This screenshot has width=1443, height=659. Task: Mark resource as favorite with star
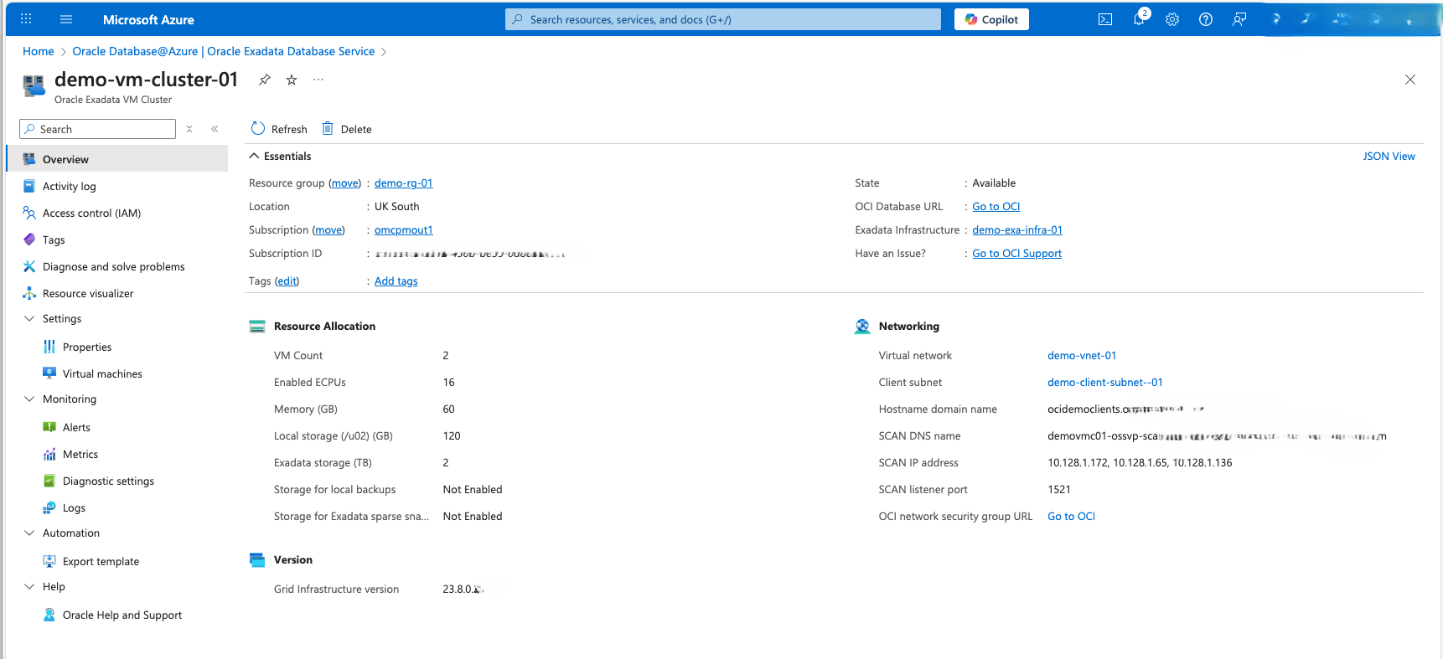292,80
